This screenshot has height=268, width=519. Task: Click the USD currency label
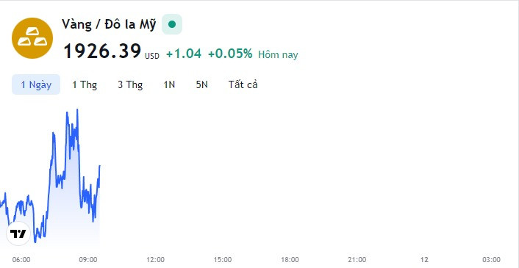click(152, 57)
